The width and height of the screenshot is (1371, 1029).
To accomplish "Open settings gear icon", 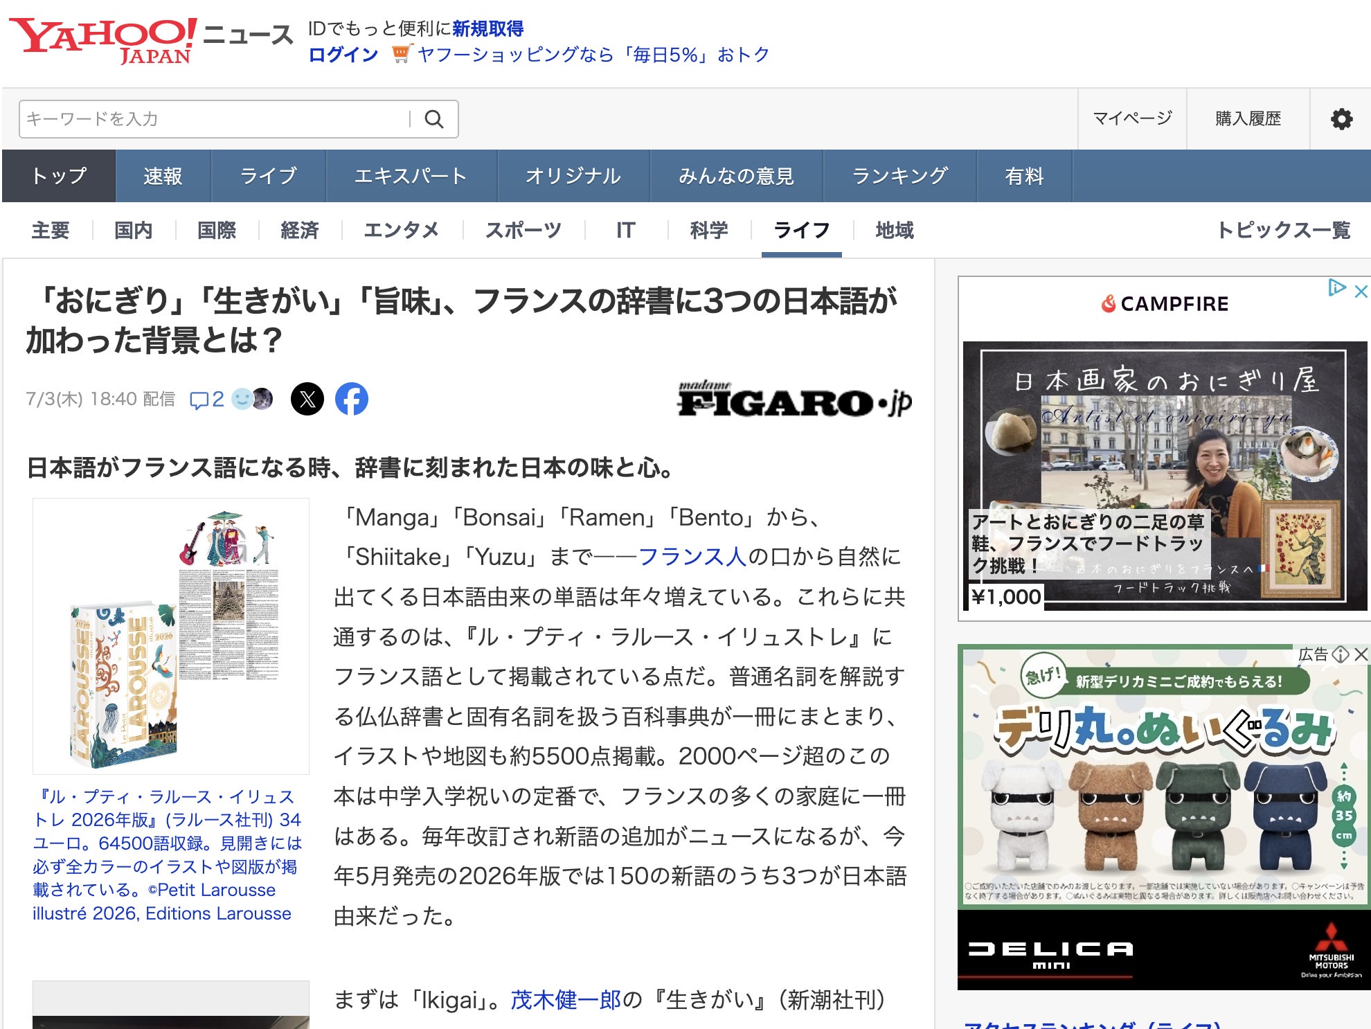I will [1341, 119].
